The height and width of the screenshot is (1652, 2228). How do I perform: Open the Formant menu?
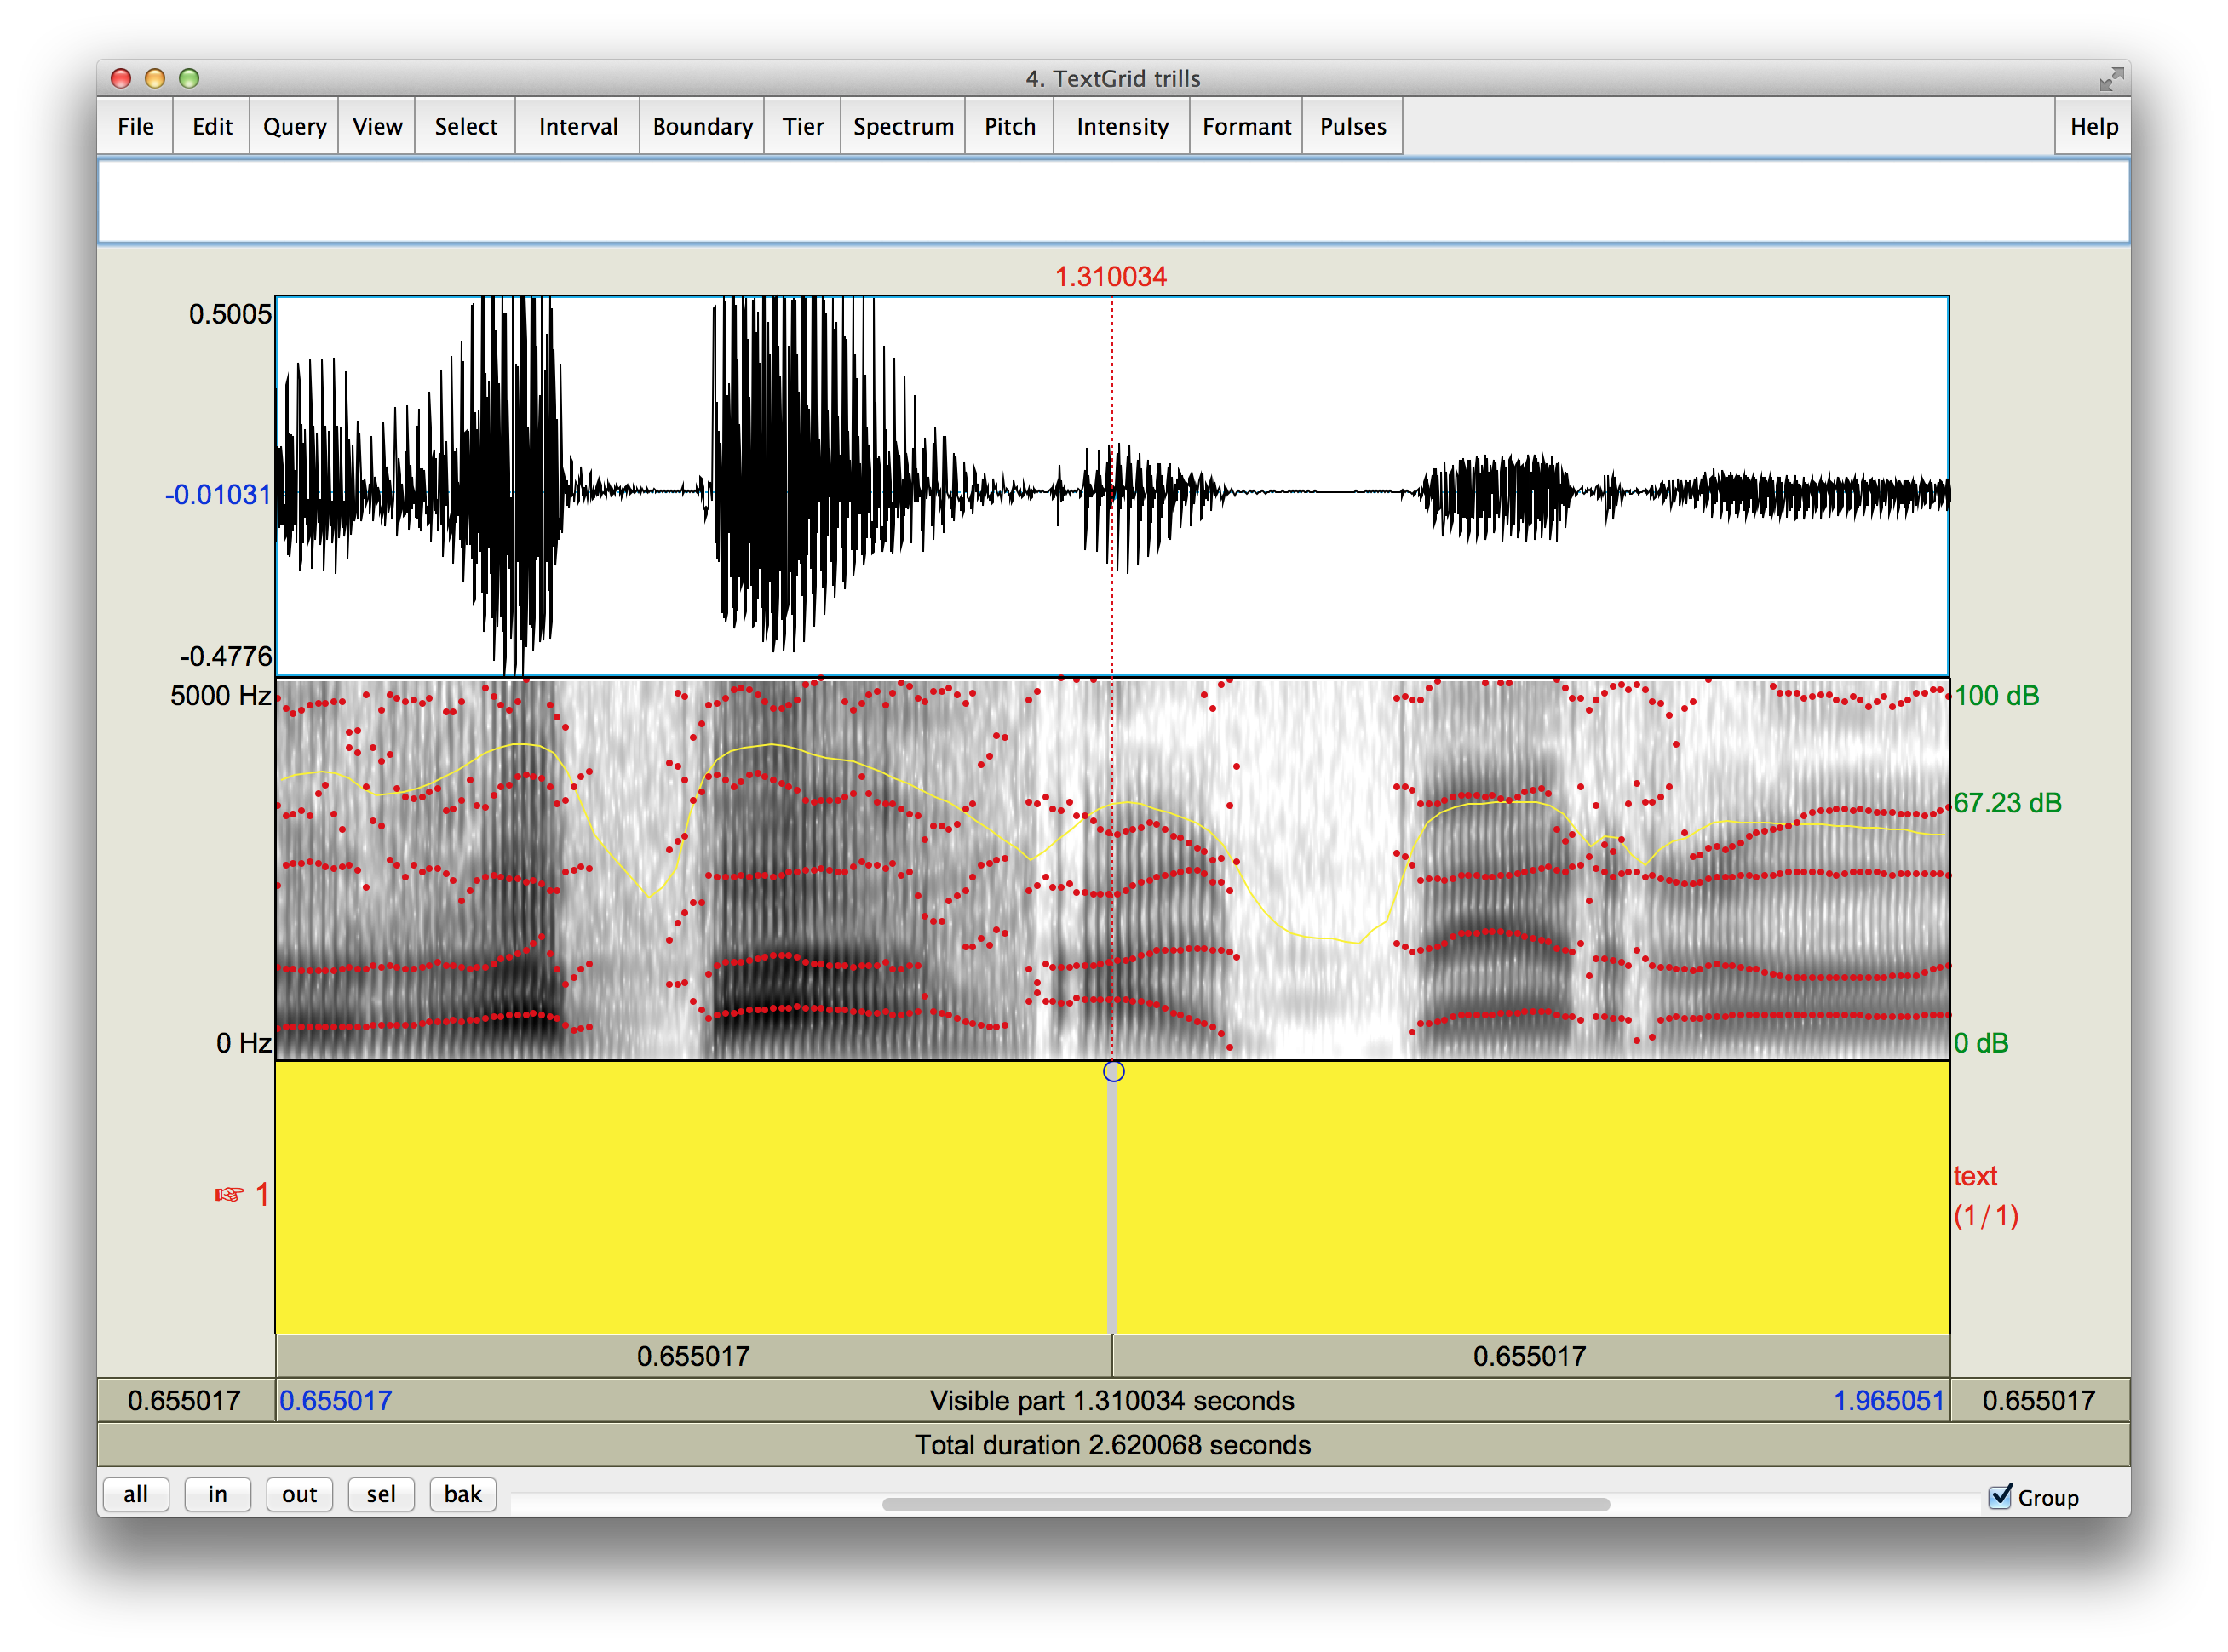(x=1245, y=127)
